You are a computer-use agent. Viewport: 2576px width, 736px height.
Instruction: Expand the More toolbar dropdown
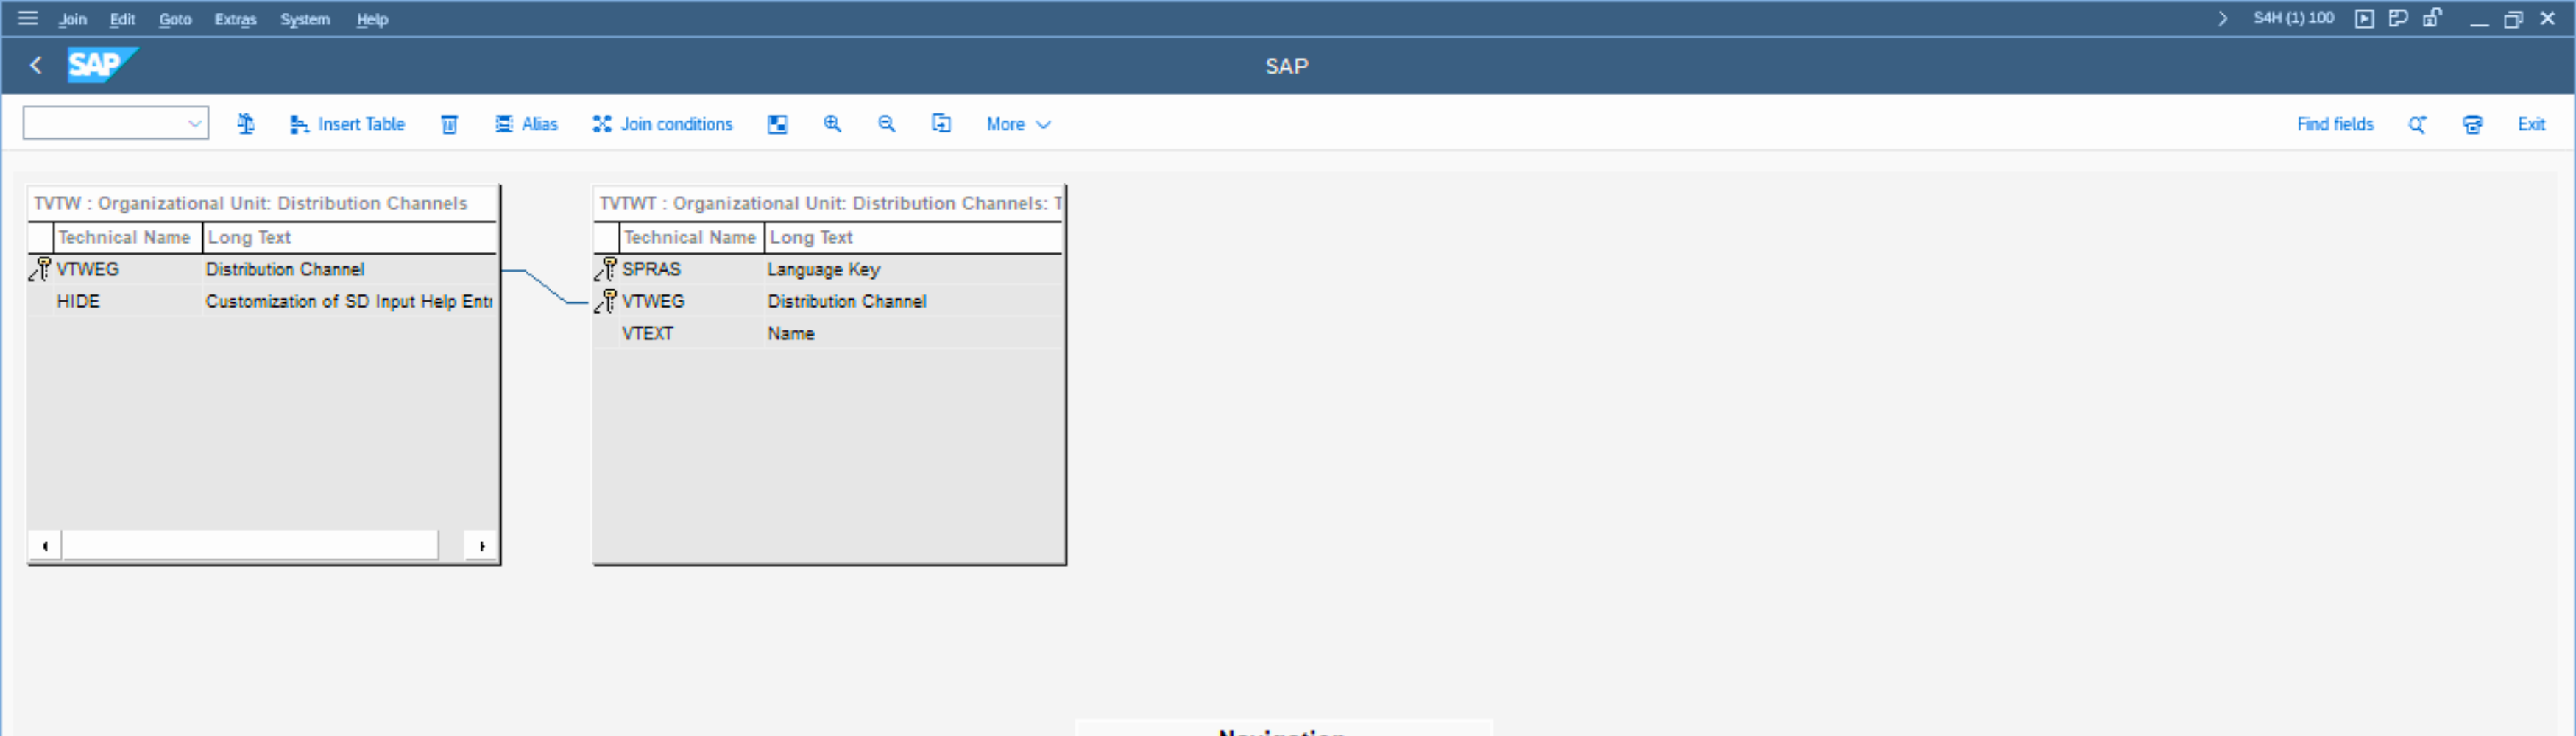point(1018,124)
